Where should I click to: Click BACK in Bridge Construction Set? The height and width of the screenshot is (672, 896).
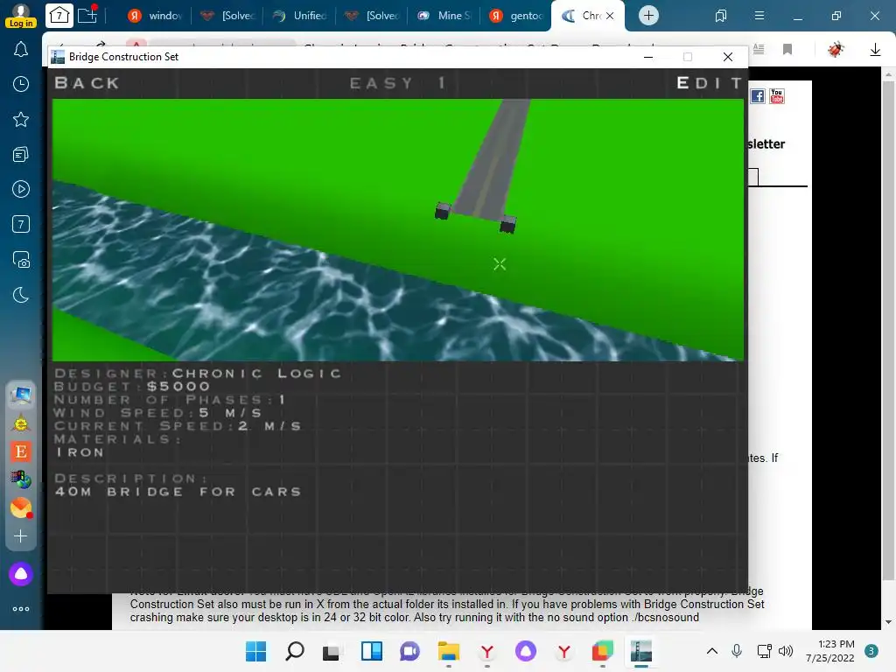pyautogui.click(x=87, y=83)
